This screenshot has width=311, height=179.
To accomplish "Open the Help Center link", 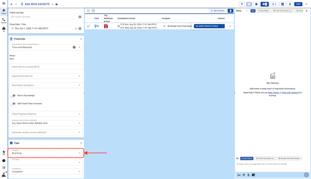I will [x=273, y=93].
